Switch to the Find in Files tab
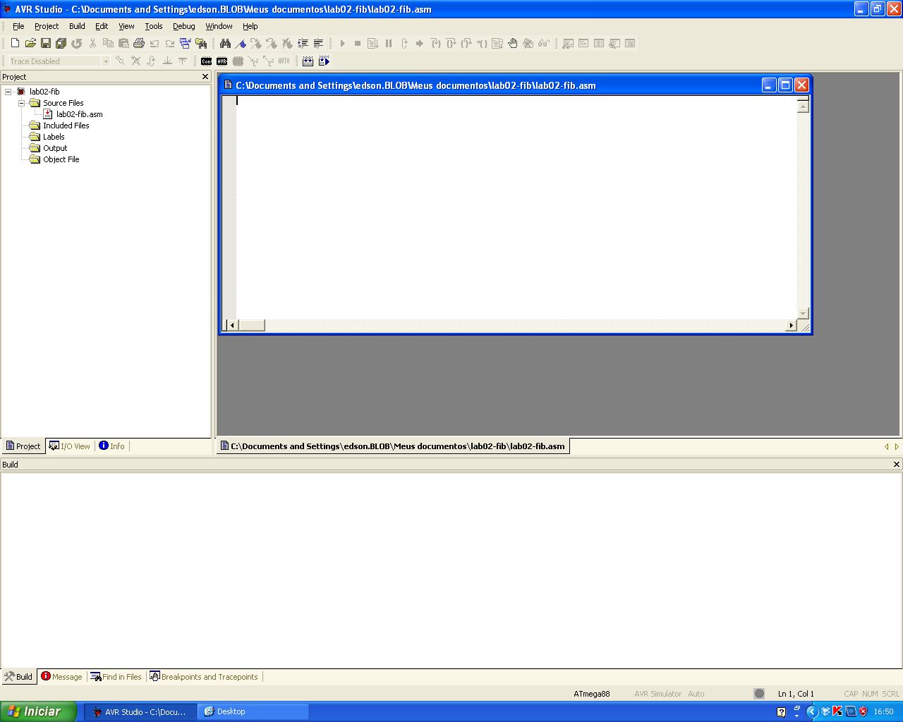 [116, 677]
